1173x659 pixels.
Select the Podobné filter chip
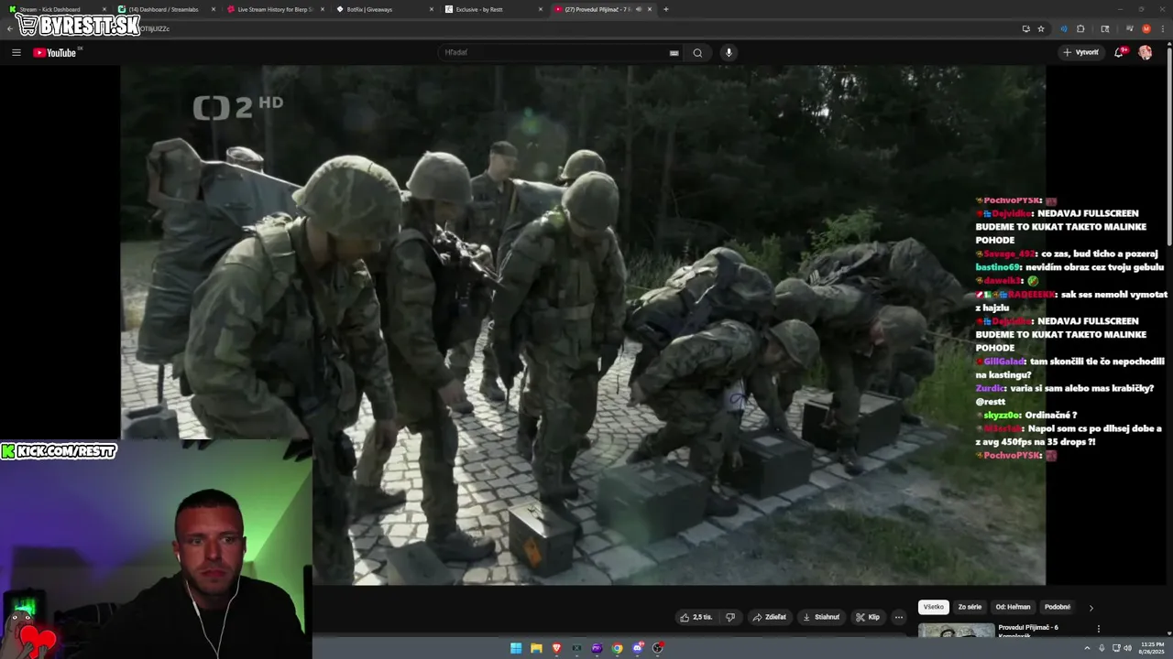1058,607
